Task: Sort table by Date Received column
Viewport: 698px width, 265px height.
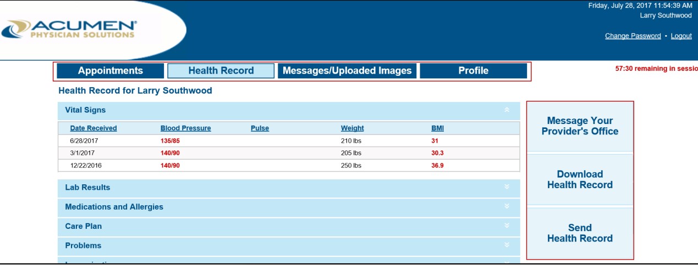Action: [x=94, y=128]
